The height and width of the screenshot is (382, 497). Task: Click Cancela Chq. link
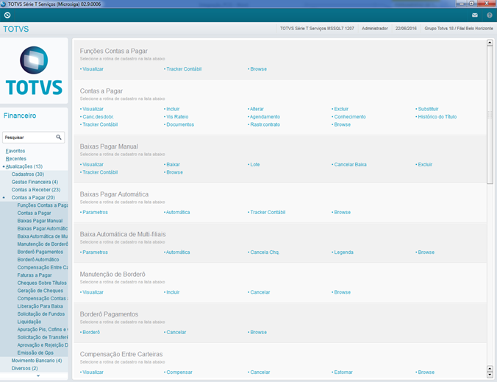pos(265,252)
